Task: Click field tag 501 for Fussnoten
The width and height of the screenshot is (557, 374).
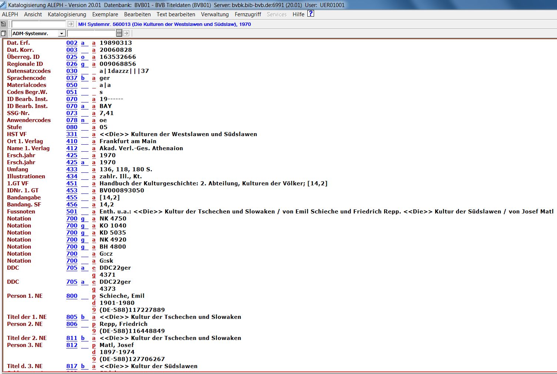Action: coord(72,212)
